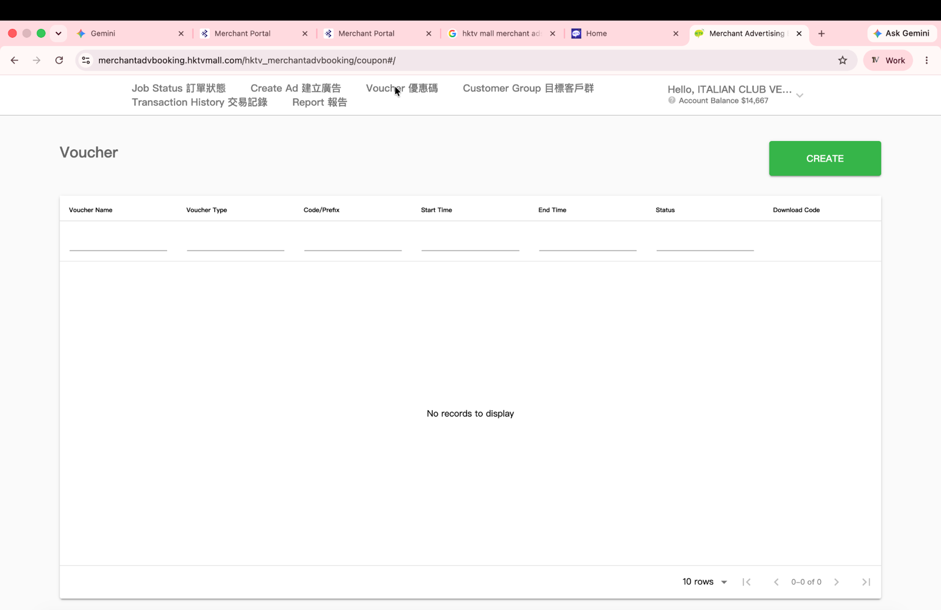Viewport: 941px width, 610px height.
Task: Sort by Code/Prefix column header
Action: [x=321, y=210]
